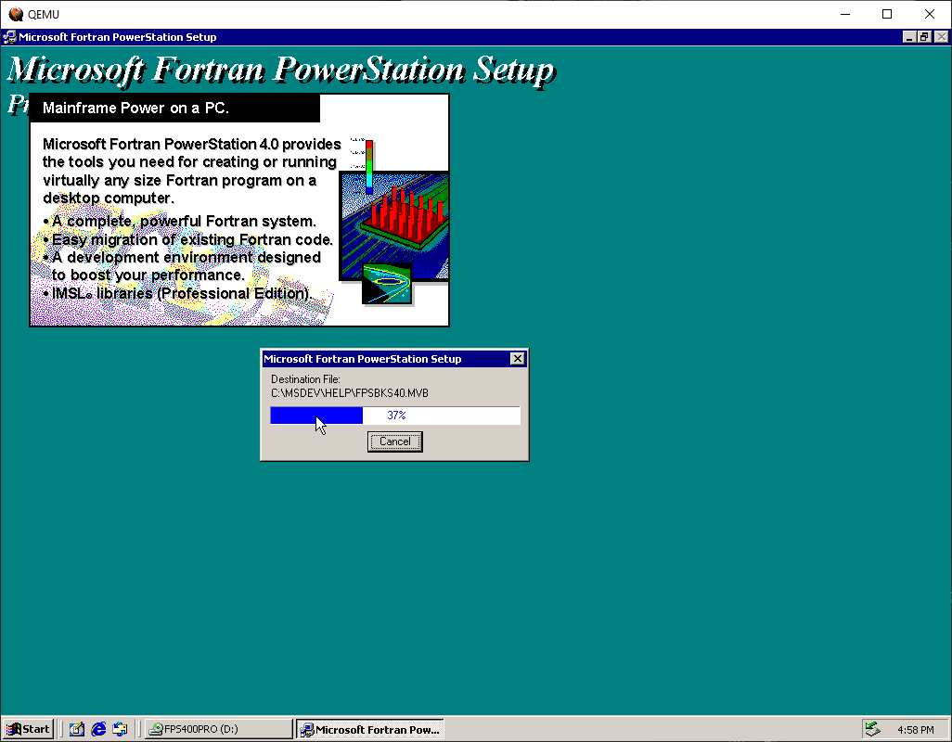Click the QEMU application icon
Viewport: 952px width, 742px height.
click(x=16, y=14)
